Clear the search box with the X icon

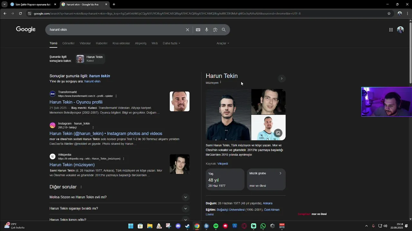click(x=187, y=30)
